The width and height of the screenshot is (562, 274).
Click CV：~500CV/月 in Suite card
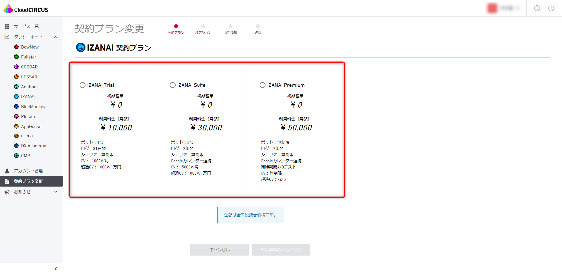[184, 167]
